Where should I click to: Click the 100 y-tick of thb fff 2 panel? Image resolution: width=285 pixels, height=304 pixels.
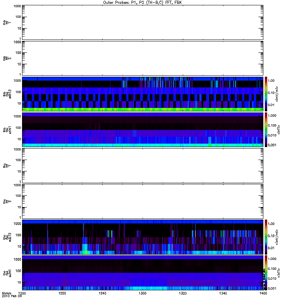point(18,53)
